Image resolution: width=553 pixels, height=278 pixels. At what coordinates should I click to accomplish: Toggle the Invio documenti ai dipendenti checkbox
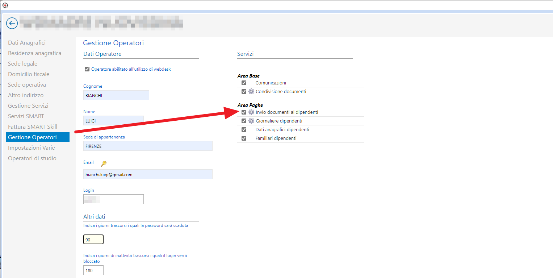pyautogui.click(x=244, y=112)
